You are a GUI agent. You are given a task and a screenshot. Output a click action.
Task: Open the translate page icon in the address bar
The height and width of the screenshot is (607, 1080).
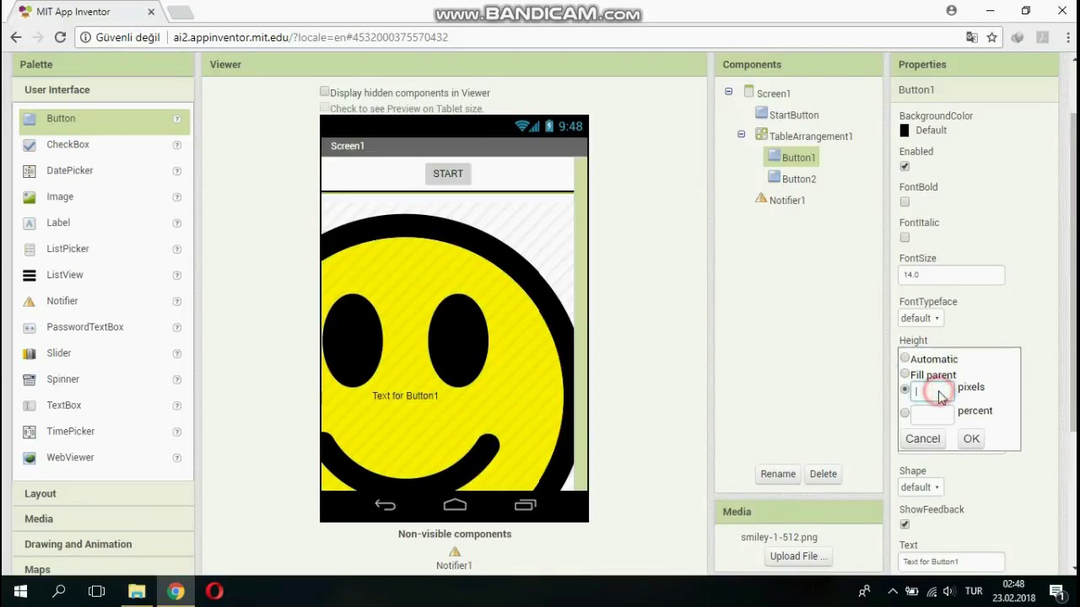pos(972,37)
